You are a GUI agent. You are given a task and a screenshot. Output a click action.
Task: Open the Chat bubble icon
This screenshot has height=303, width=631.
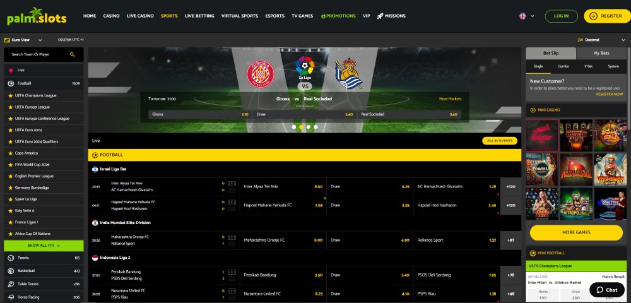600,290
